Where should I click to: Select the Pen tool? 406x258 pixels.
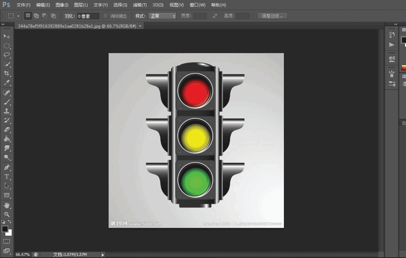[7, 167]
